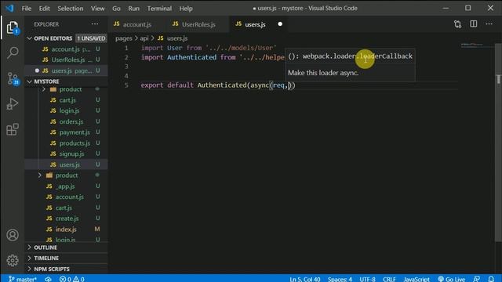Open Source Control view with 31 changes
Image resolution: width=502 pixels, height=282 pixels.
pos(13,78)
